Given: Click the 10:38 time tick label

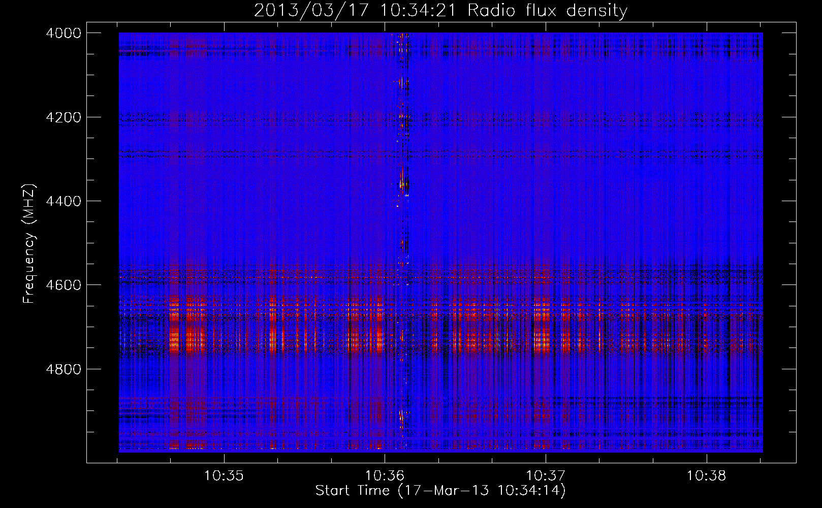Looking at the screenshot, I should [x=707, y=475].
